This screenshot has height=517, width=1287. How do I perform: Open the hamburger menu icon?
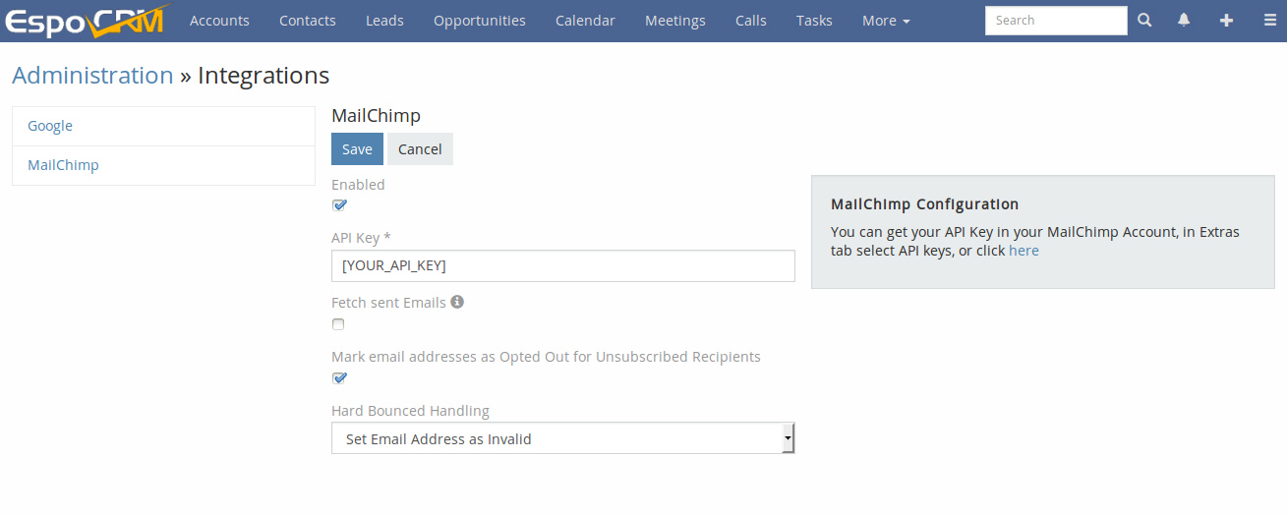pyautogui.click(x=1269, y=20)
